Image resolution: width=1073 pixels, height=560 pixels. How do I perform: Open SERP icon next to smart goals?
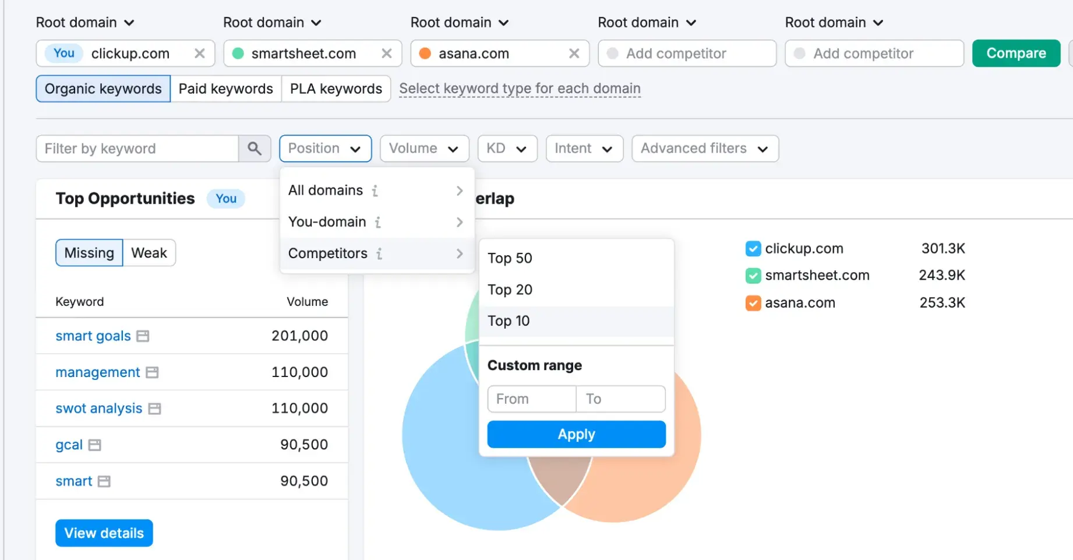[x=143, y=336]
